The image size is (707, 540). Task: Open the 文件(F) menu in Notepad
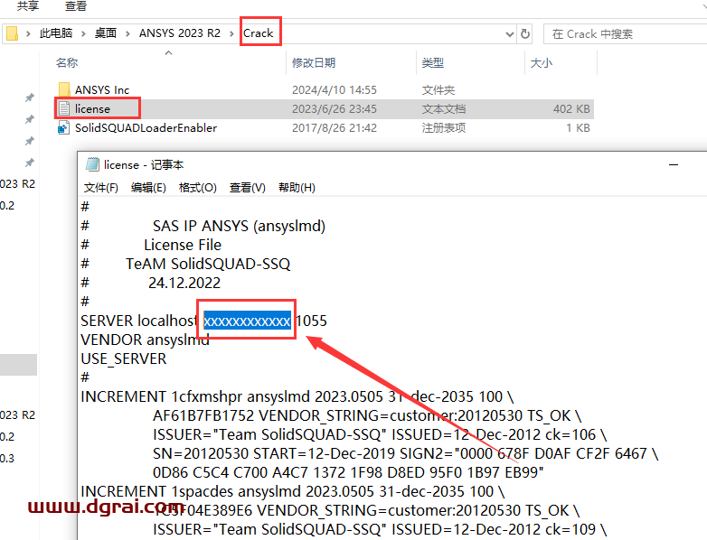pyautogui.click(x=101, y=187)
